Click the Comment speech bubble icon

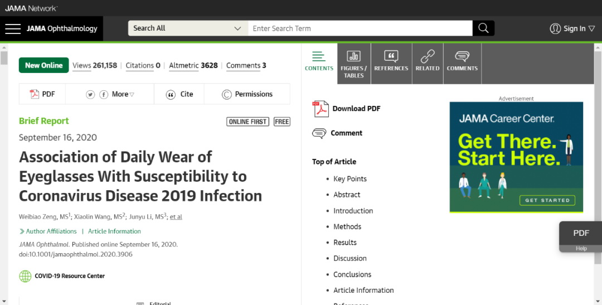pyautogui.click(x=319, y=133)
